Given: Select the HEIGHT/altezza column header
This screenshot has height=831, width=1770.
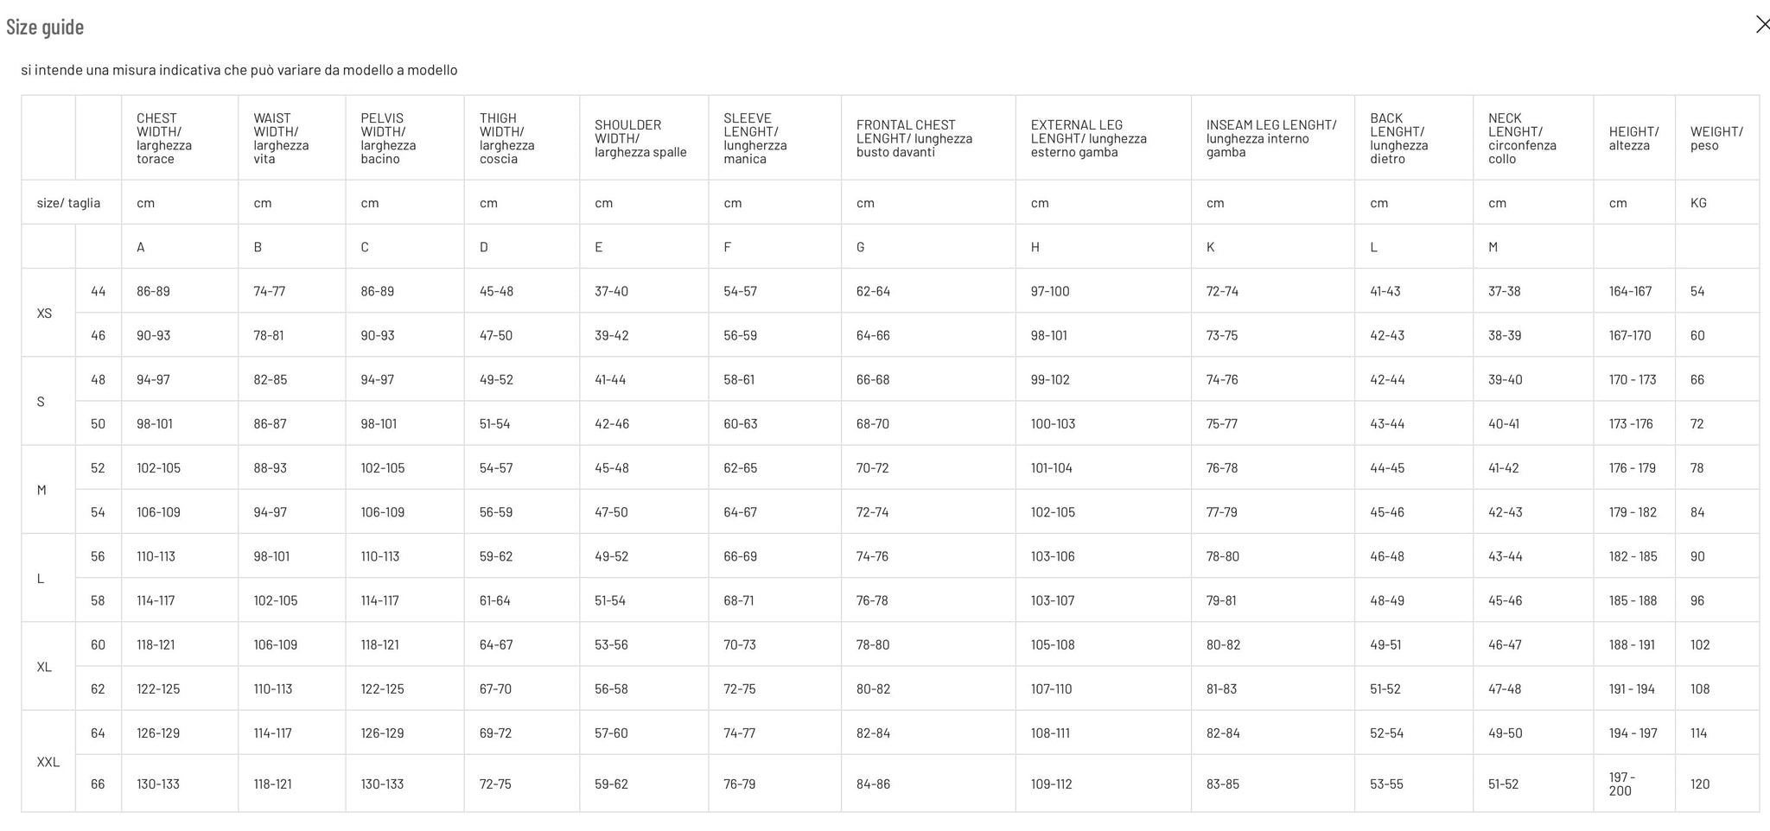Looking at the screenshot, I should pyautogui.click(x=1633, y=138).
